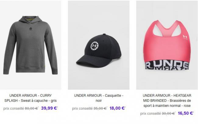Click the Under Armour logo badge on cap

coord(94,46)
